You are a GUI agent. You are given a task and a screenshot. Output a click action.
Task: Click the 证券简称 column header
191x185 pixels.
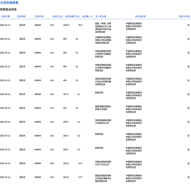point(21,16)
